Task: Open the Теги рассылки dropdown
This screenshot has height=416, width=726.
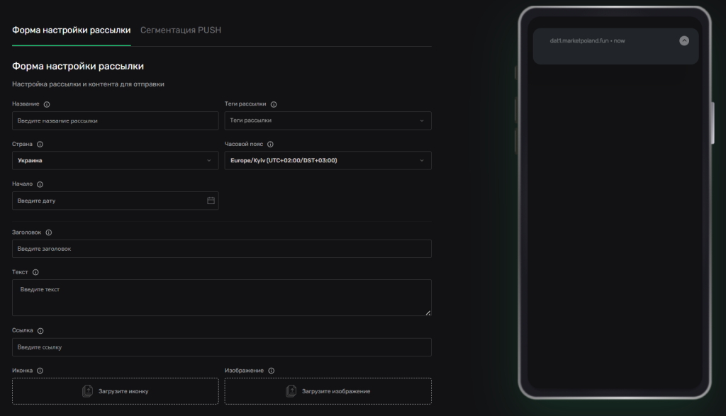Action: [x=328, y=120]
